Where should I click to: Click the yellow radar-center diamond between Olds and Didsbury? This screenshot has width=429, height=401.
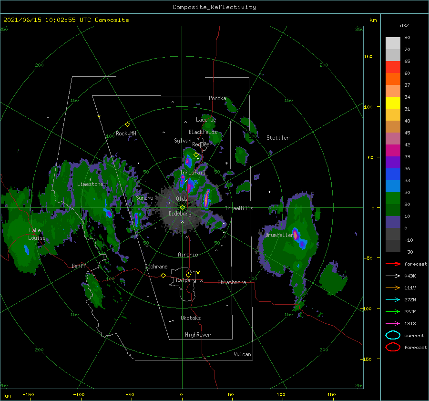(182, 207)
